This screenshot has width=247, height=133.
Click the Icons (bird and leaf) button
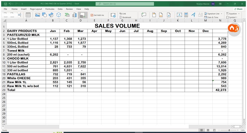click(51, 15)
